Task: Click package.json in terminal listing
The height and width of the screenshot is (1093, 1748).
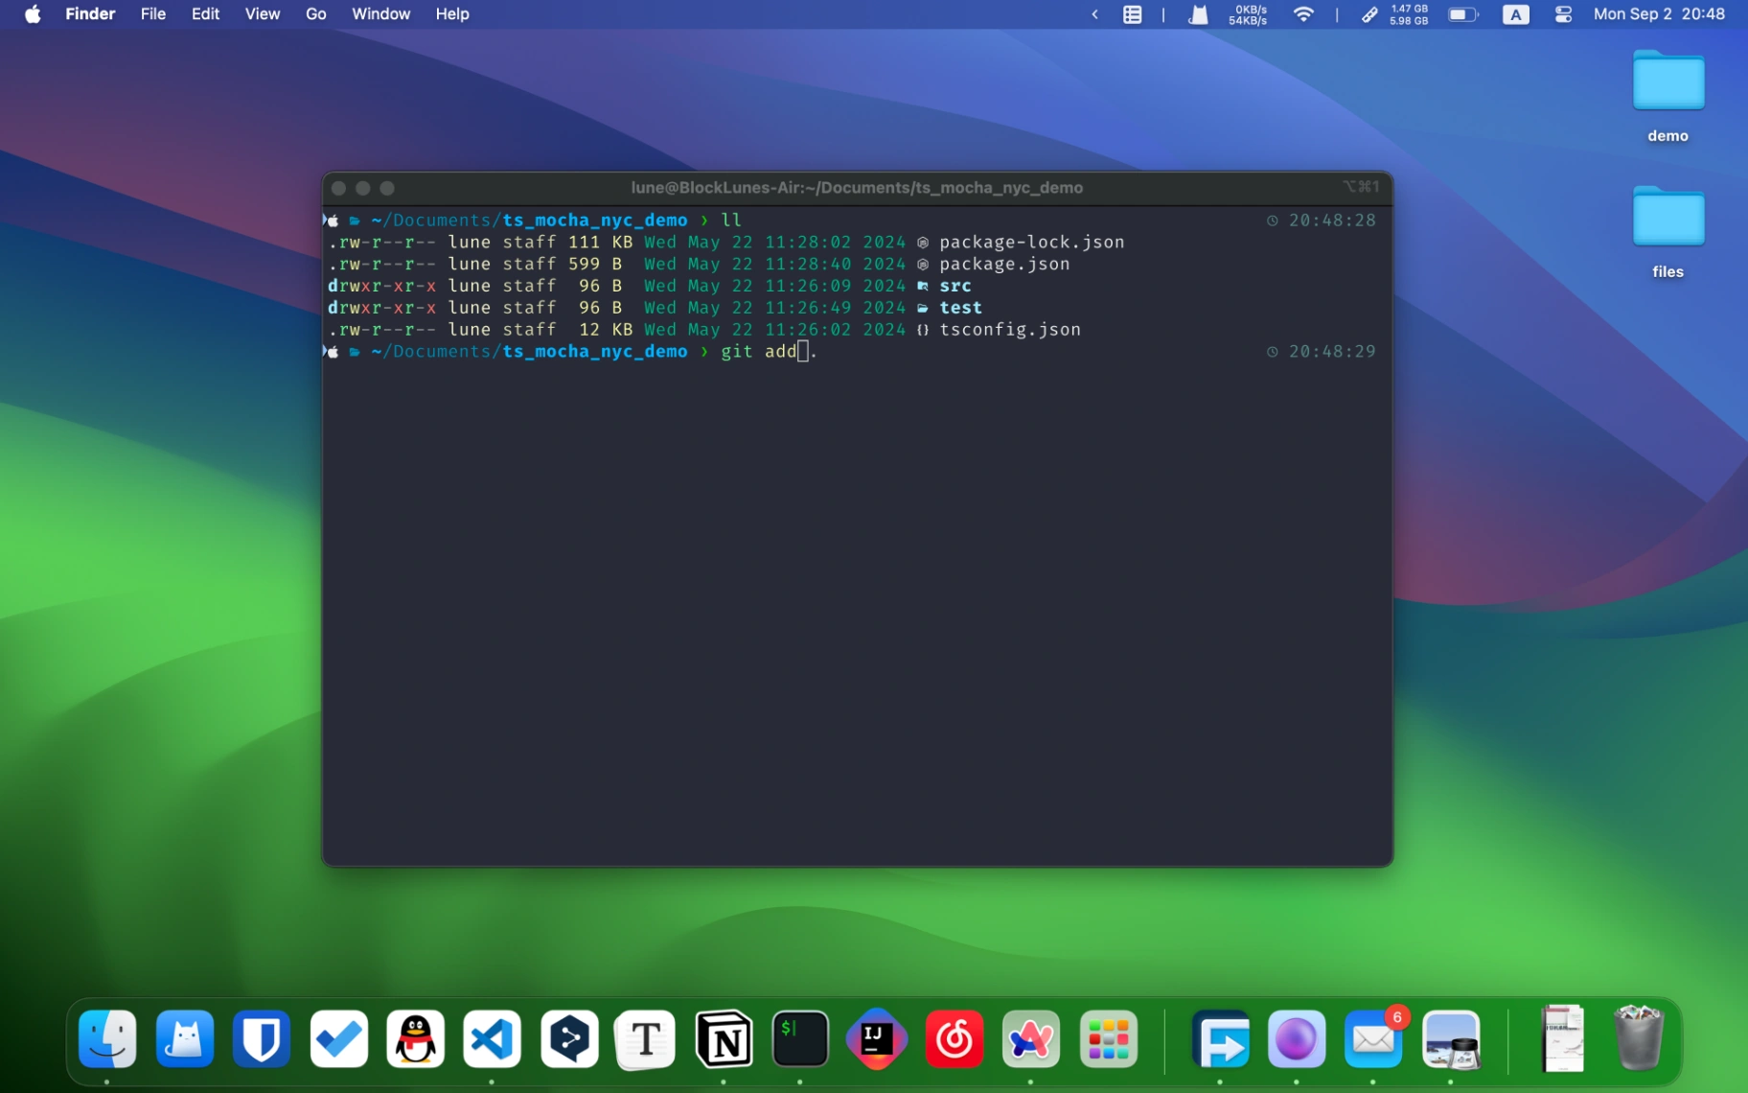Action: tap(1004, 264)
